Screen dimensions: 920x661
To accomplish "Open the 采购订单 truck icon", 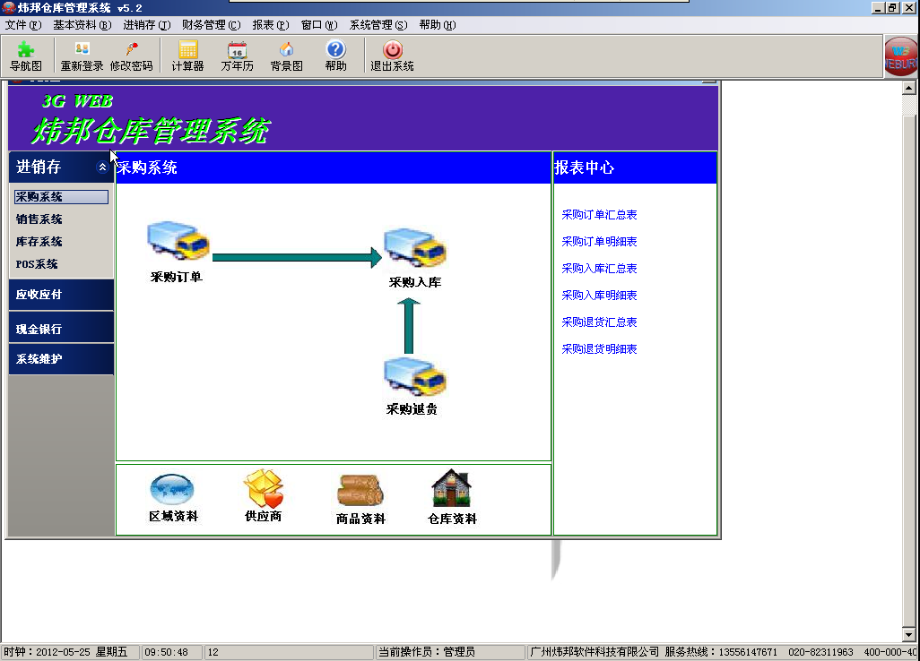I will pyautogui.click(x=178, y=240).
